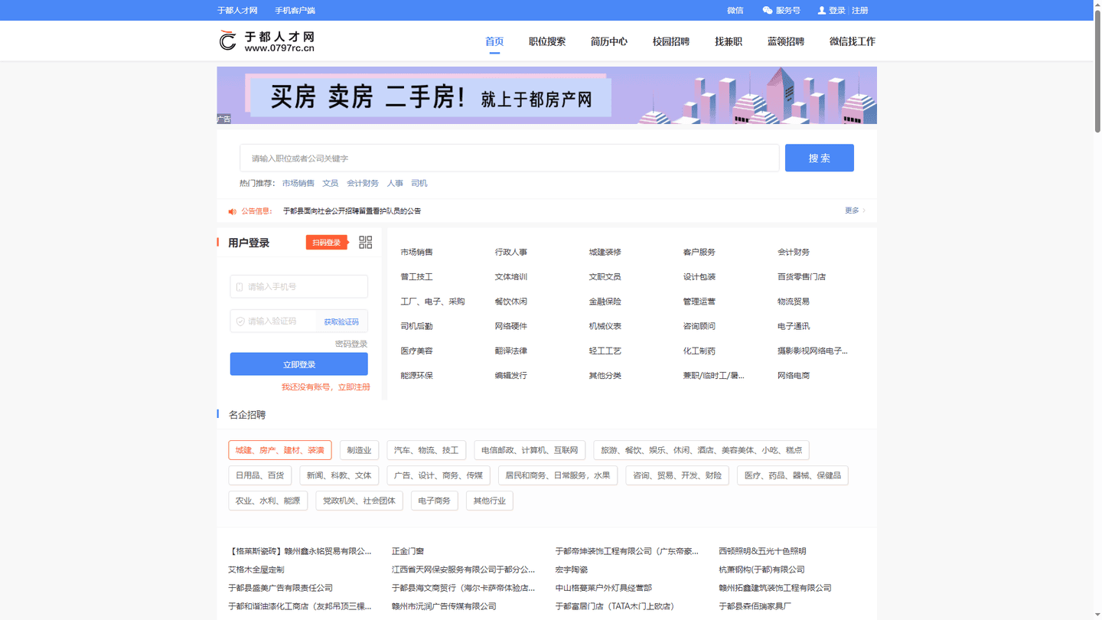The image size is (1102, 620).
Task: Select hot keyword 会计财务 under the search box
Action: coord(363,184)
